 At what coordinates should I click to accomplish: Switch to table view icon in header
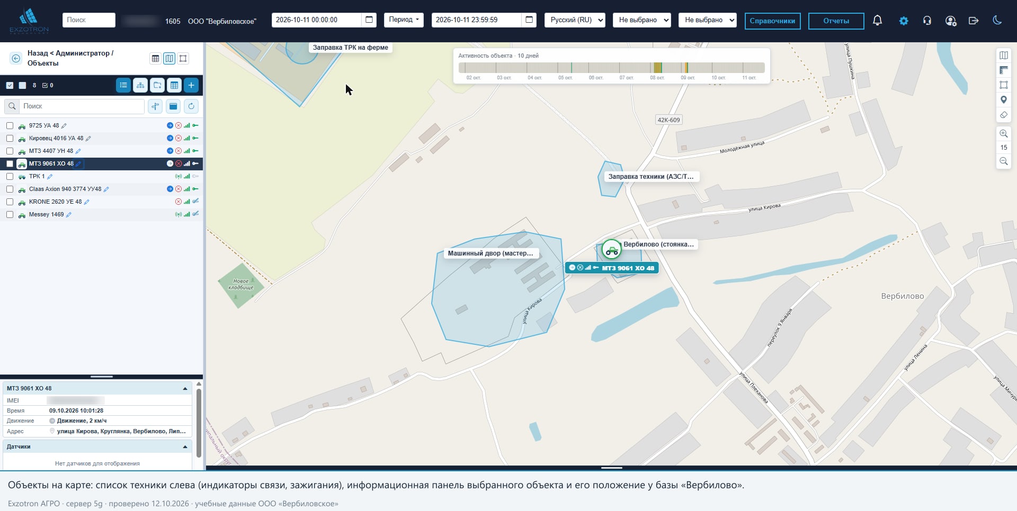(x=155, y=59)
